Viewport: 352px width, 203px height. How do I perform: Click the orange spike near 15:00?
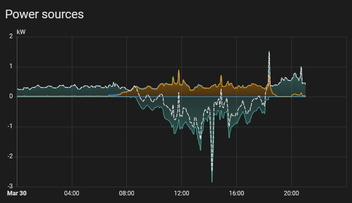click(x=221, y=76)
